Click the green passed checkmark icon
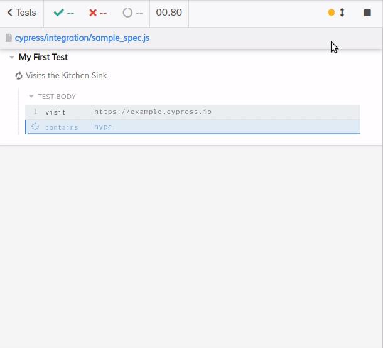The height and width of the screenshot is (348, 383). coord(58,13)
